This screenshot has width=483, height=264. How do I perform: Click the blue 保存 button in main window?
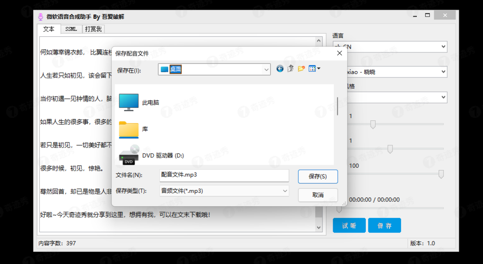[x=385, y=226]
